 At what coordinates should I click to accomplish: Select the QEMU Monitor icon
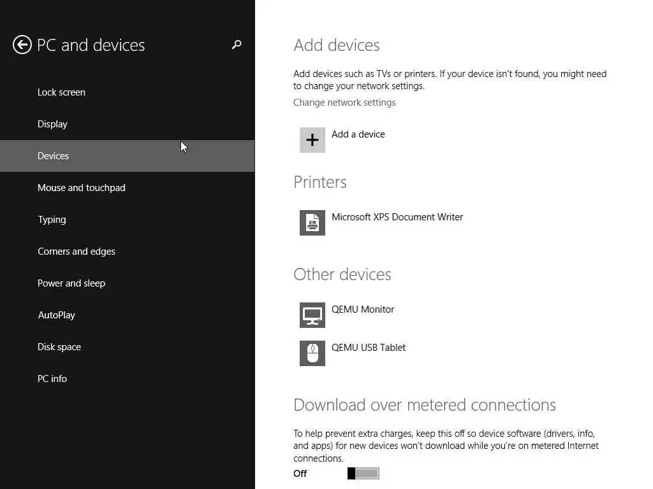[x=312, y=315]
